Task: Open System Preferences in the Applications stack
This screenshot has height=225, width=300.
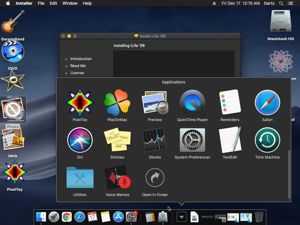Action: click(x=192, y=140)
